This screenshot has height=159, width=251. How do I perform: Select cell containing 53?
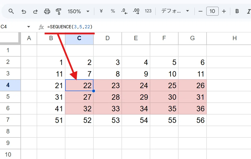(107, 120)
